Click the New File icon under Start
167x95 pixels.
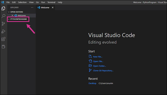click(90, 56)
